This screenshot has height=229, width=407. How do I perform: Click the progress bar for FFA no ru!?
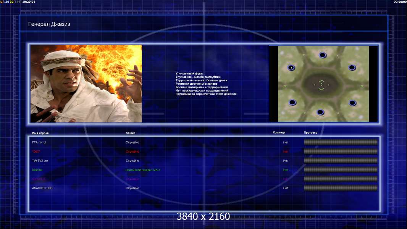pyautogui.click(x=341, y=142)
